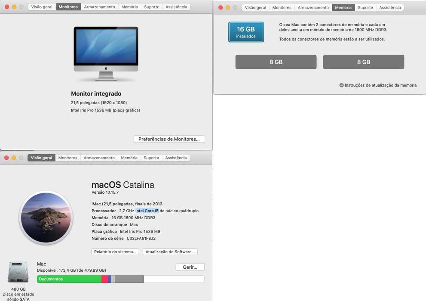Click iMac (21,5 polegadas, finais de 2013) text
426x301 pixels.
[x=127, y=204]
